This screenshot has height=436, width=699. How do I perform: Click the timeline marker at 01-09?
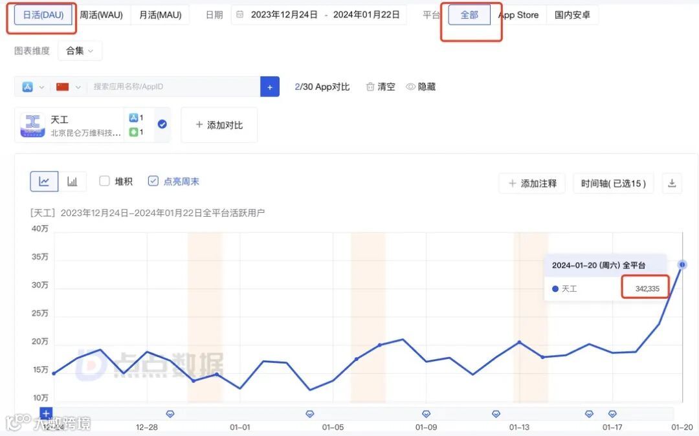[426, 414]
